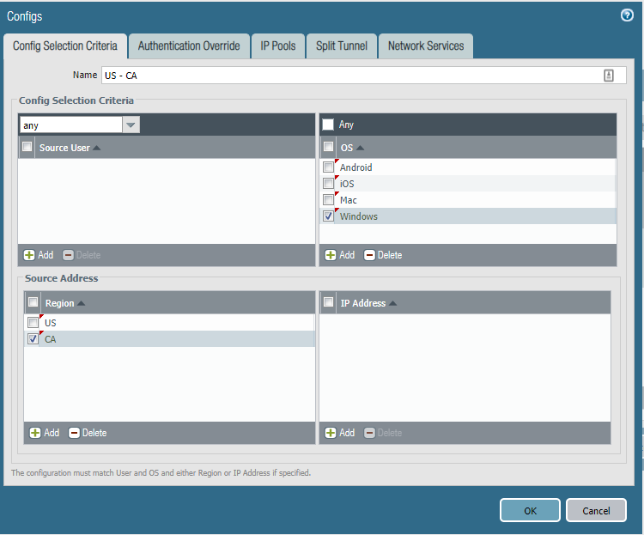
Task: Switch to the Authentication Override tab
Action: (x=189, y=46)
